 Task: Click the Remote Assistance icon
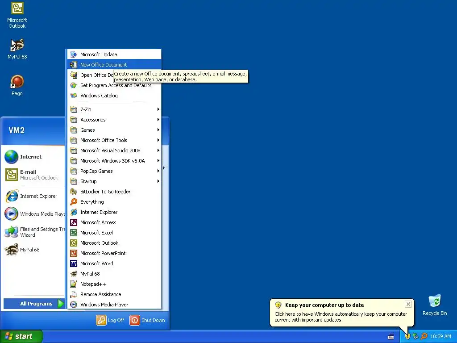click(x=74, y=294)
